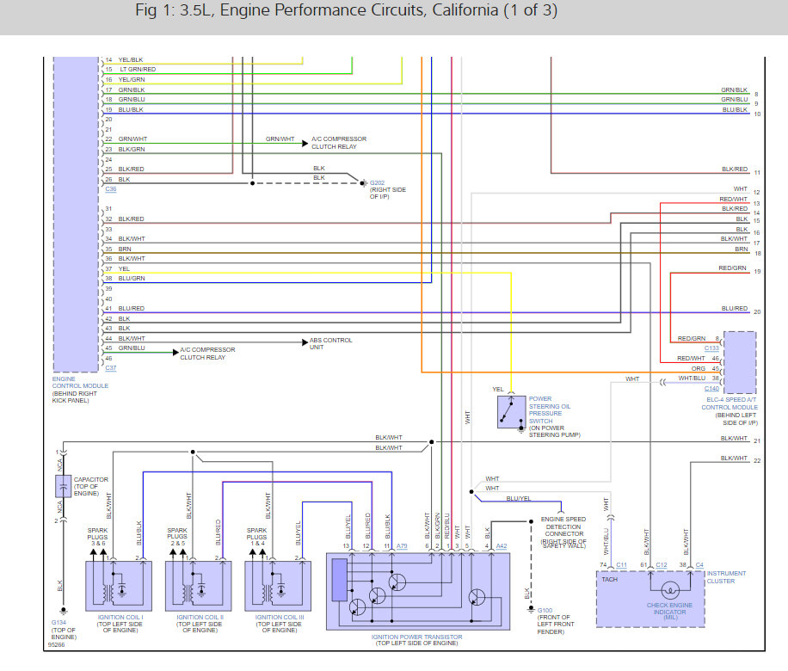Screen dimensions: 788x671
Task: Open the G134 ground link
Action: 58,622
